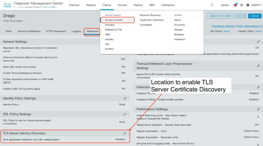Edit Detection Enhancement Settings pencil icon
263x146 pixels.
click(x=258, y=87)
